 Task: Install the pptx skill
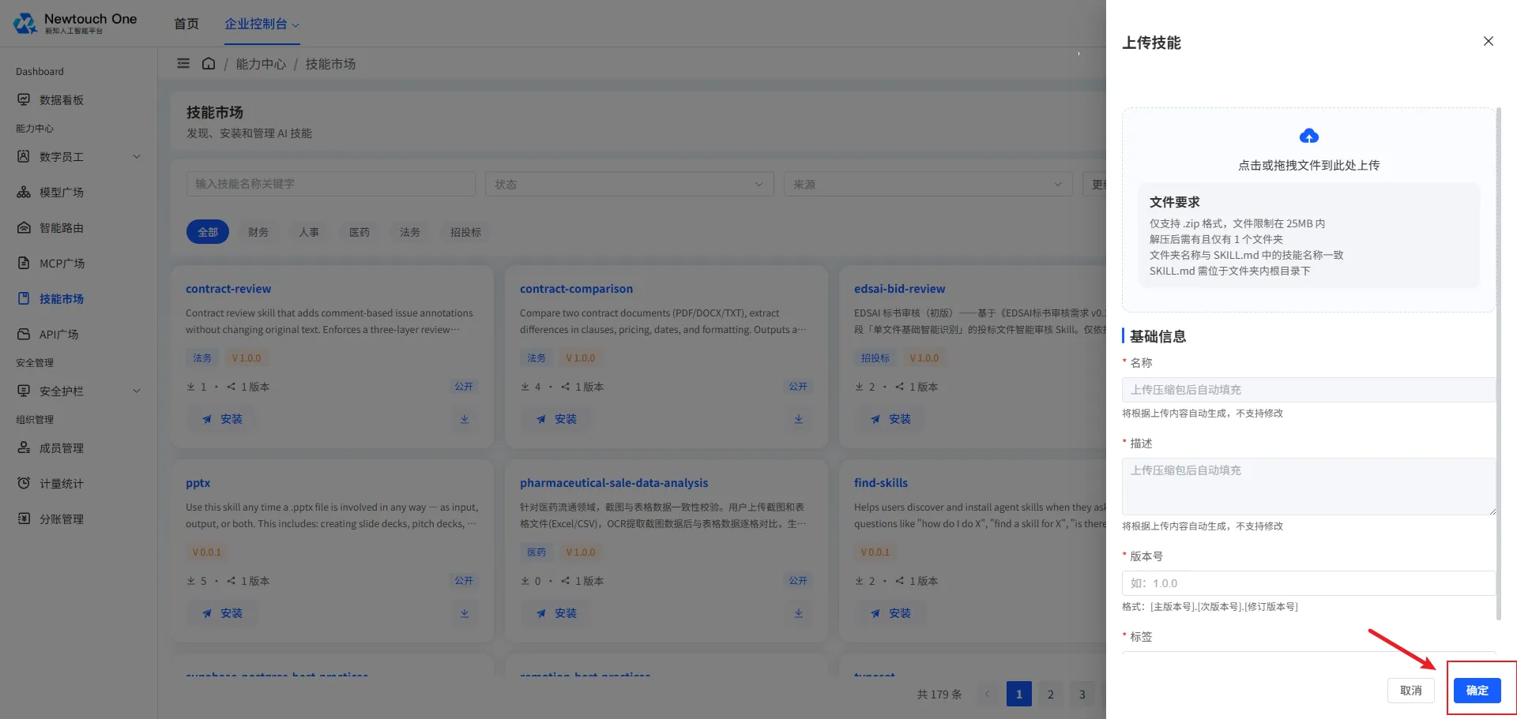click(223, 613)
